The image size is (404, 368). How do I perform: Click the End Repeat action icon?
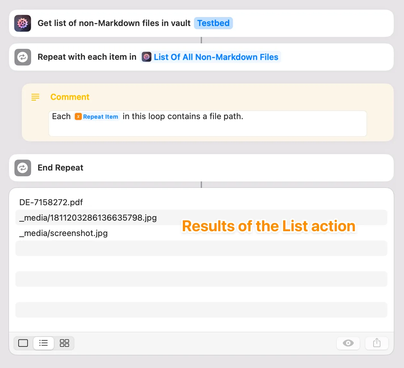point(22,168)
